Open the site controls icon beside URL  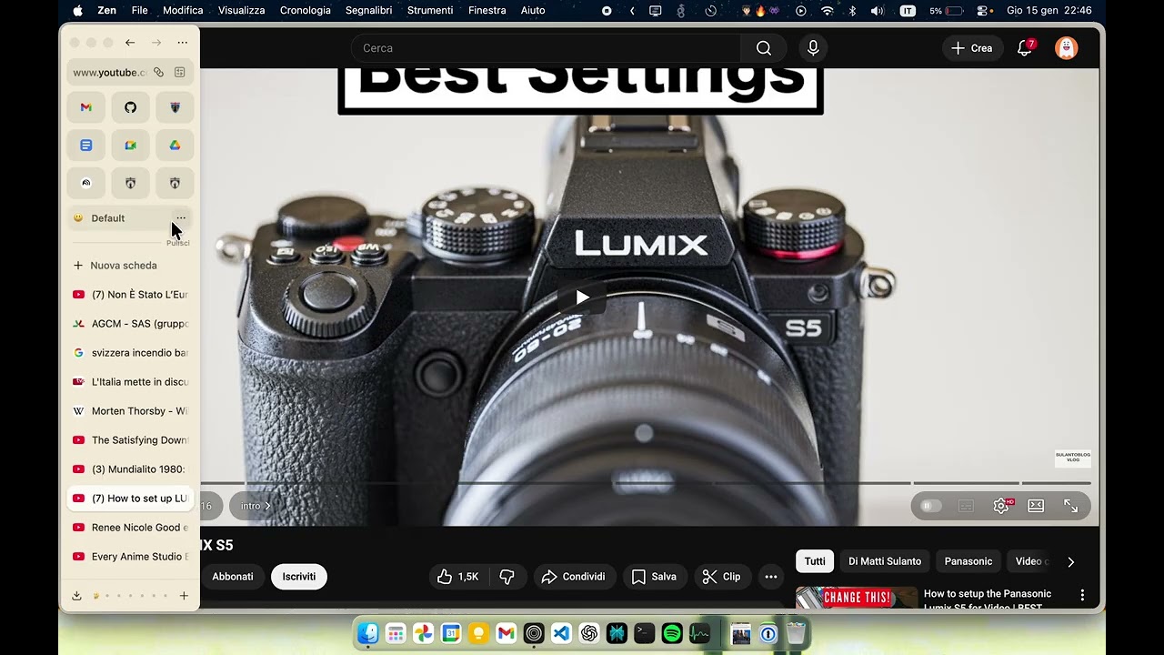[179, 72]
